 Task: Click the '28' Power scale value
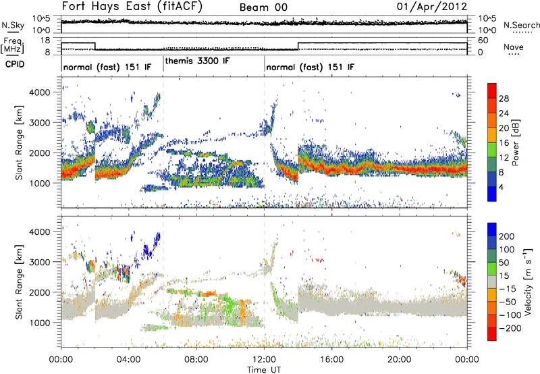click(x=504, y=99)
